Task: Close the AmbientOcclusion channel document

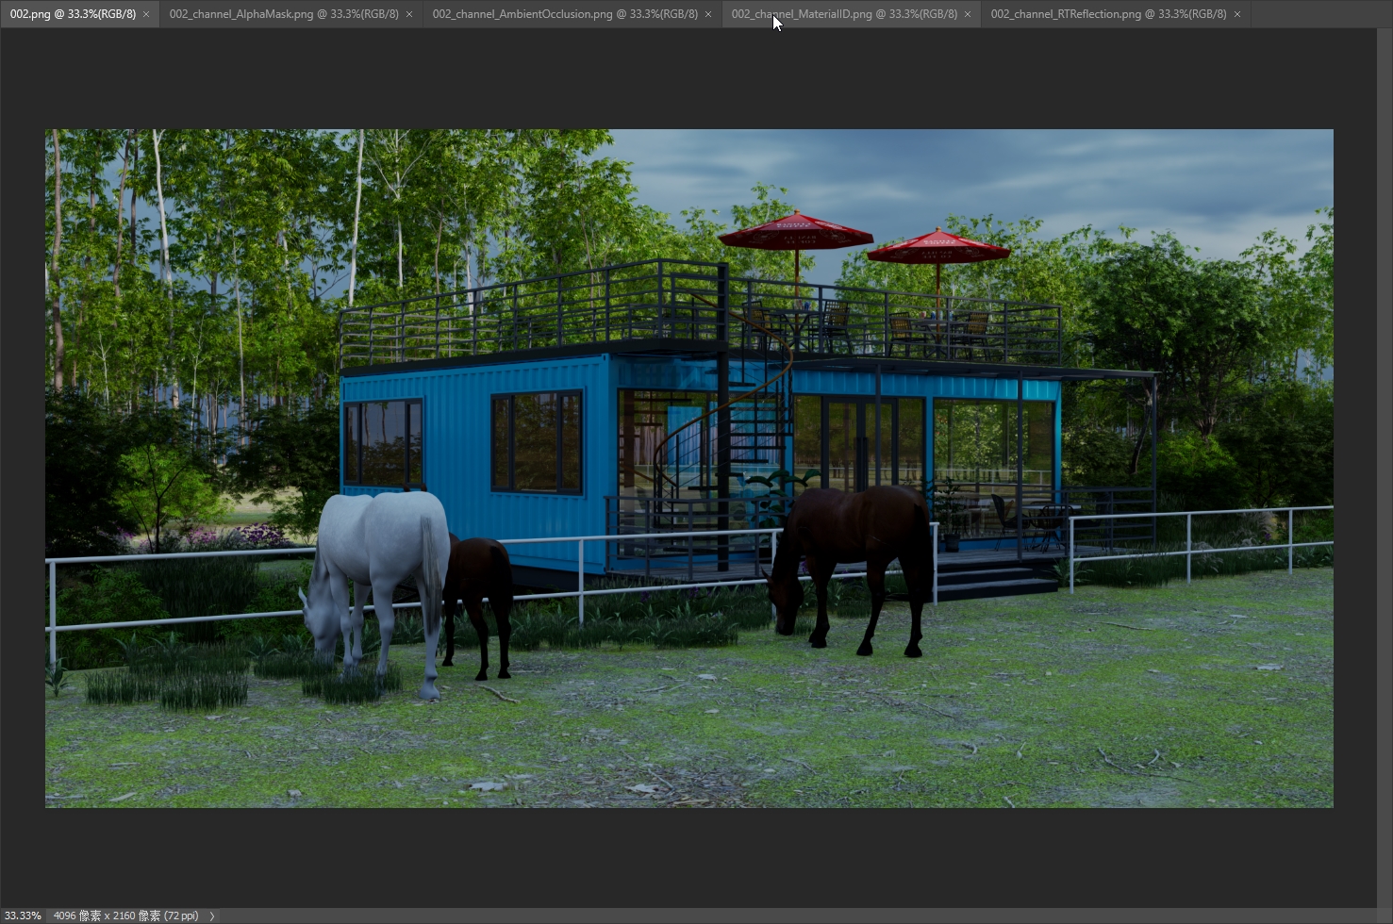Action: point(708,14)
